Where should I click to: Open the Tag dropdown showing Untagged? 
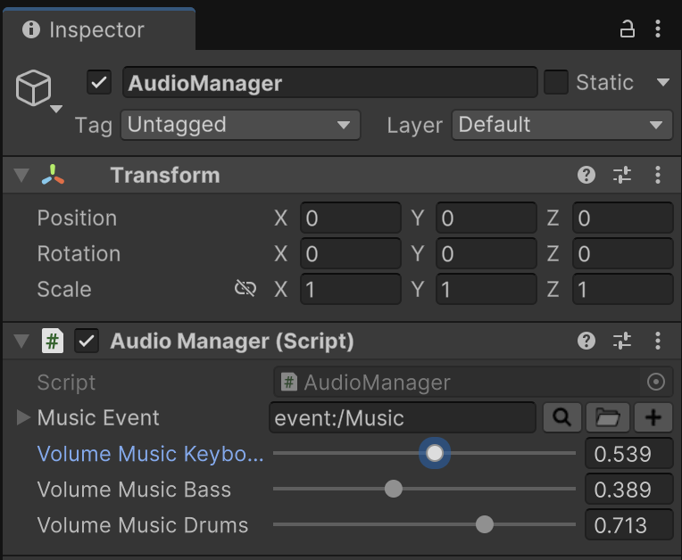tap(240, 125)
